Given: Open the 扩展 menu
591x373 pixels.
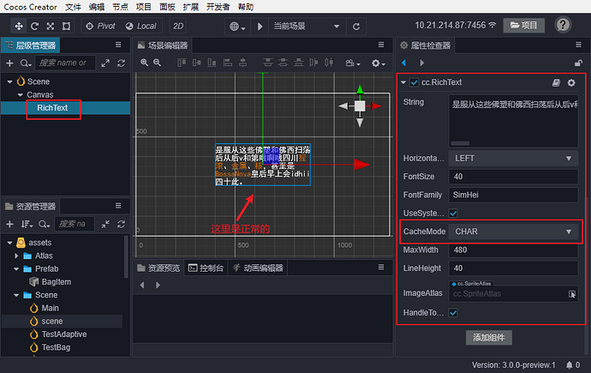Looking at the screenshot, I should coord(191,7).
